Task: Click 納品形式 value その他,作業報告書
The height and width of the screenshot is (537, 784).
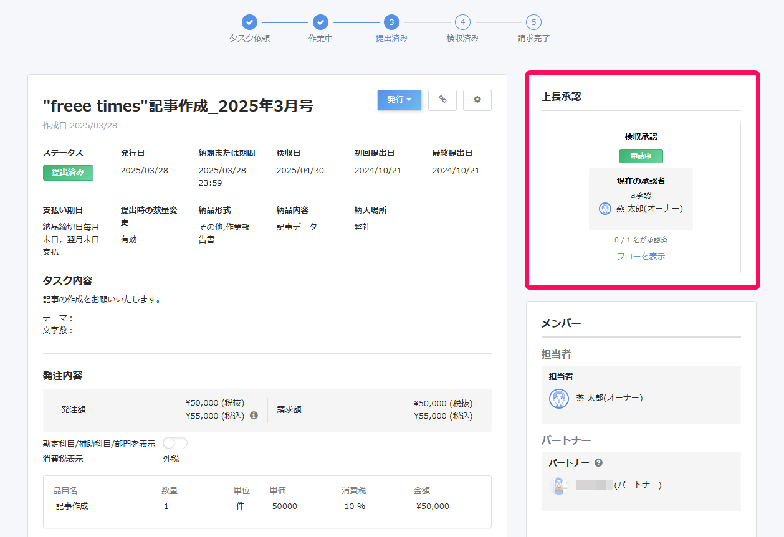Action: tap(224, 233)
